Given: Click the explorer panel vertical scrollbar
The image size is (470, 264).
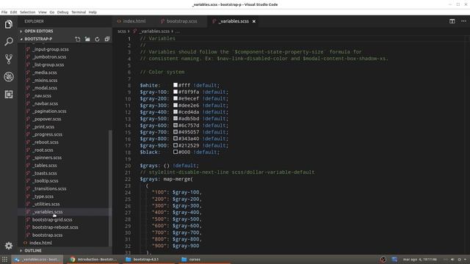Looking at the screenshot, I should (x=110, y=188).
